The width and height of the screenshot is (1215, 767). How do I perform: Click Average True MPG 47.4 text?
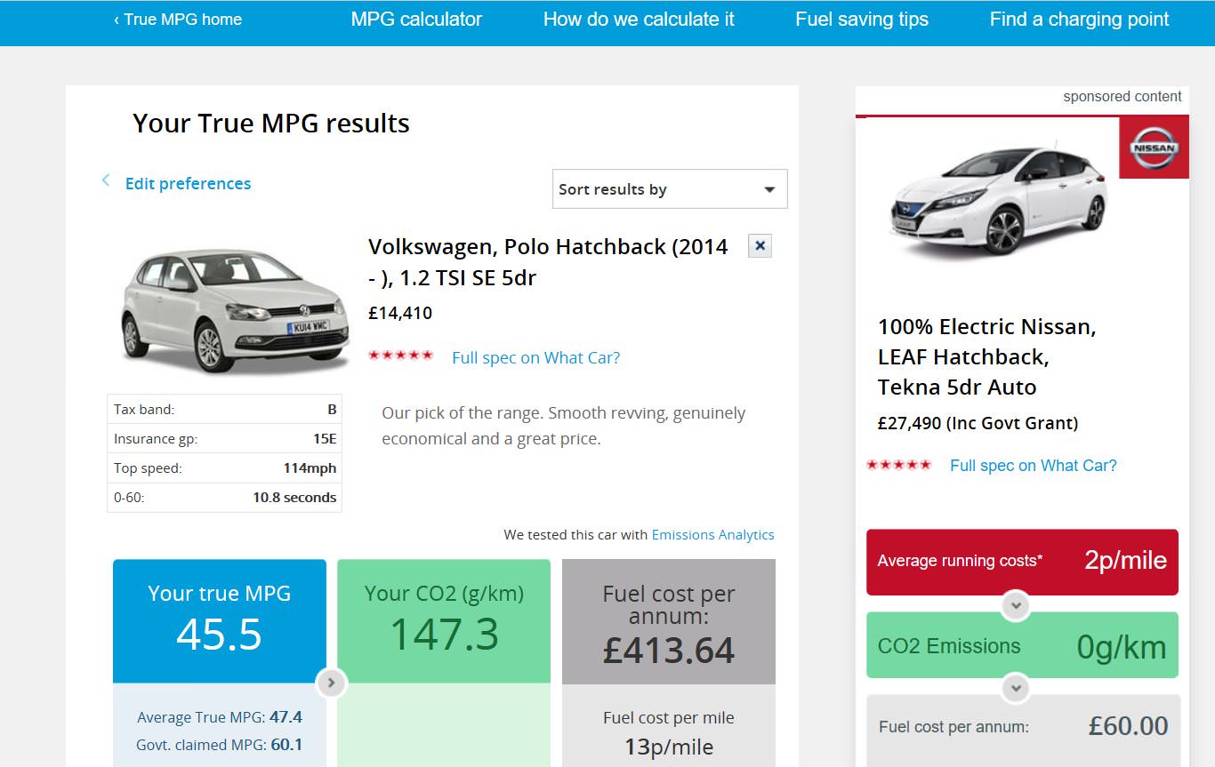[220, 717]
